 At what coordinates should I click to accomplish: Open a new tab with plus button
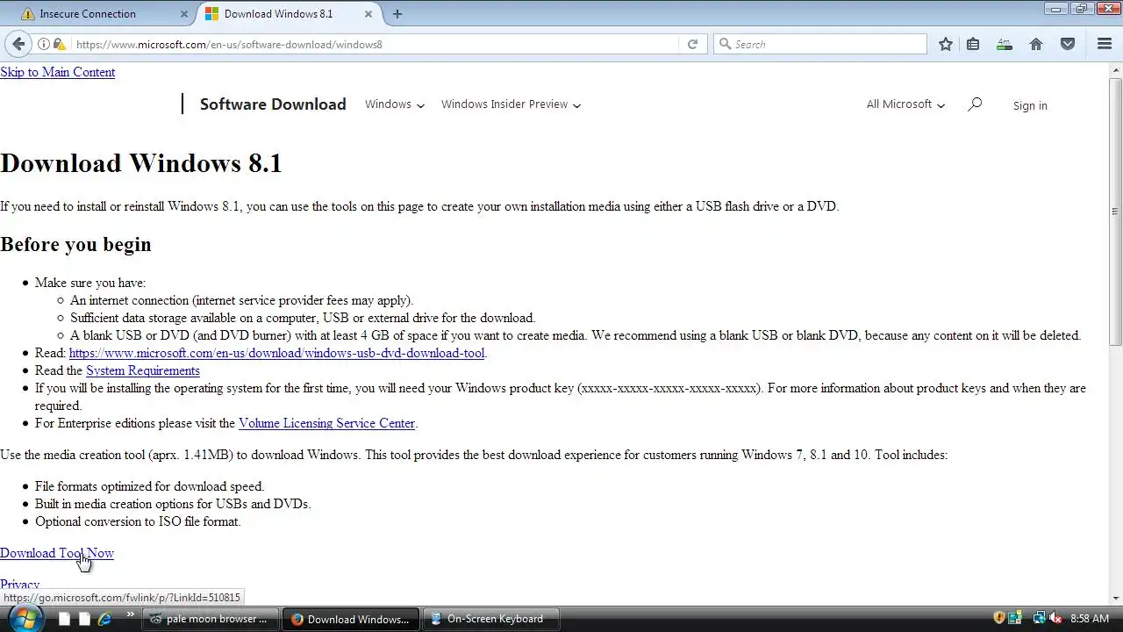click(397, 14)
